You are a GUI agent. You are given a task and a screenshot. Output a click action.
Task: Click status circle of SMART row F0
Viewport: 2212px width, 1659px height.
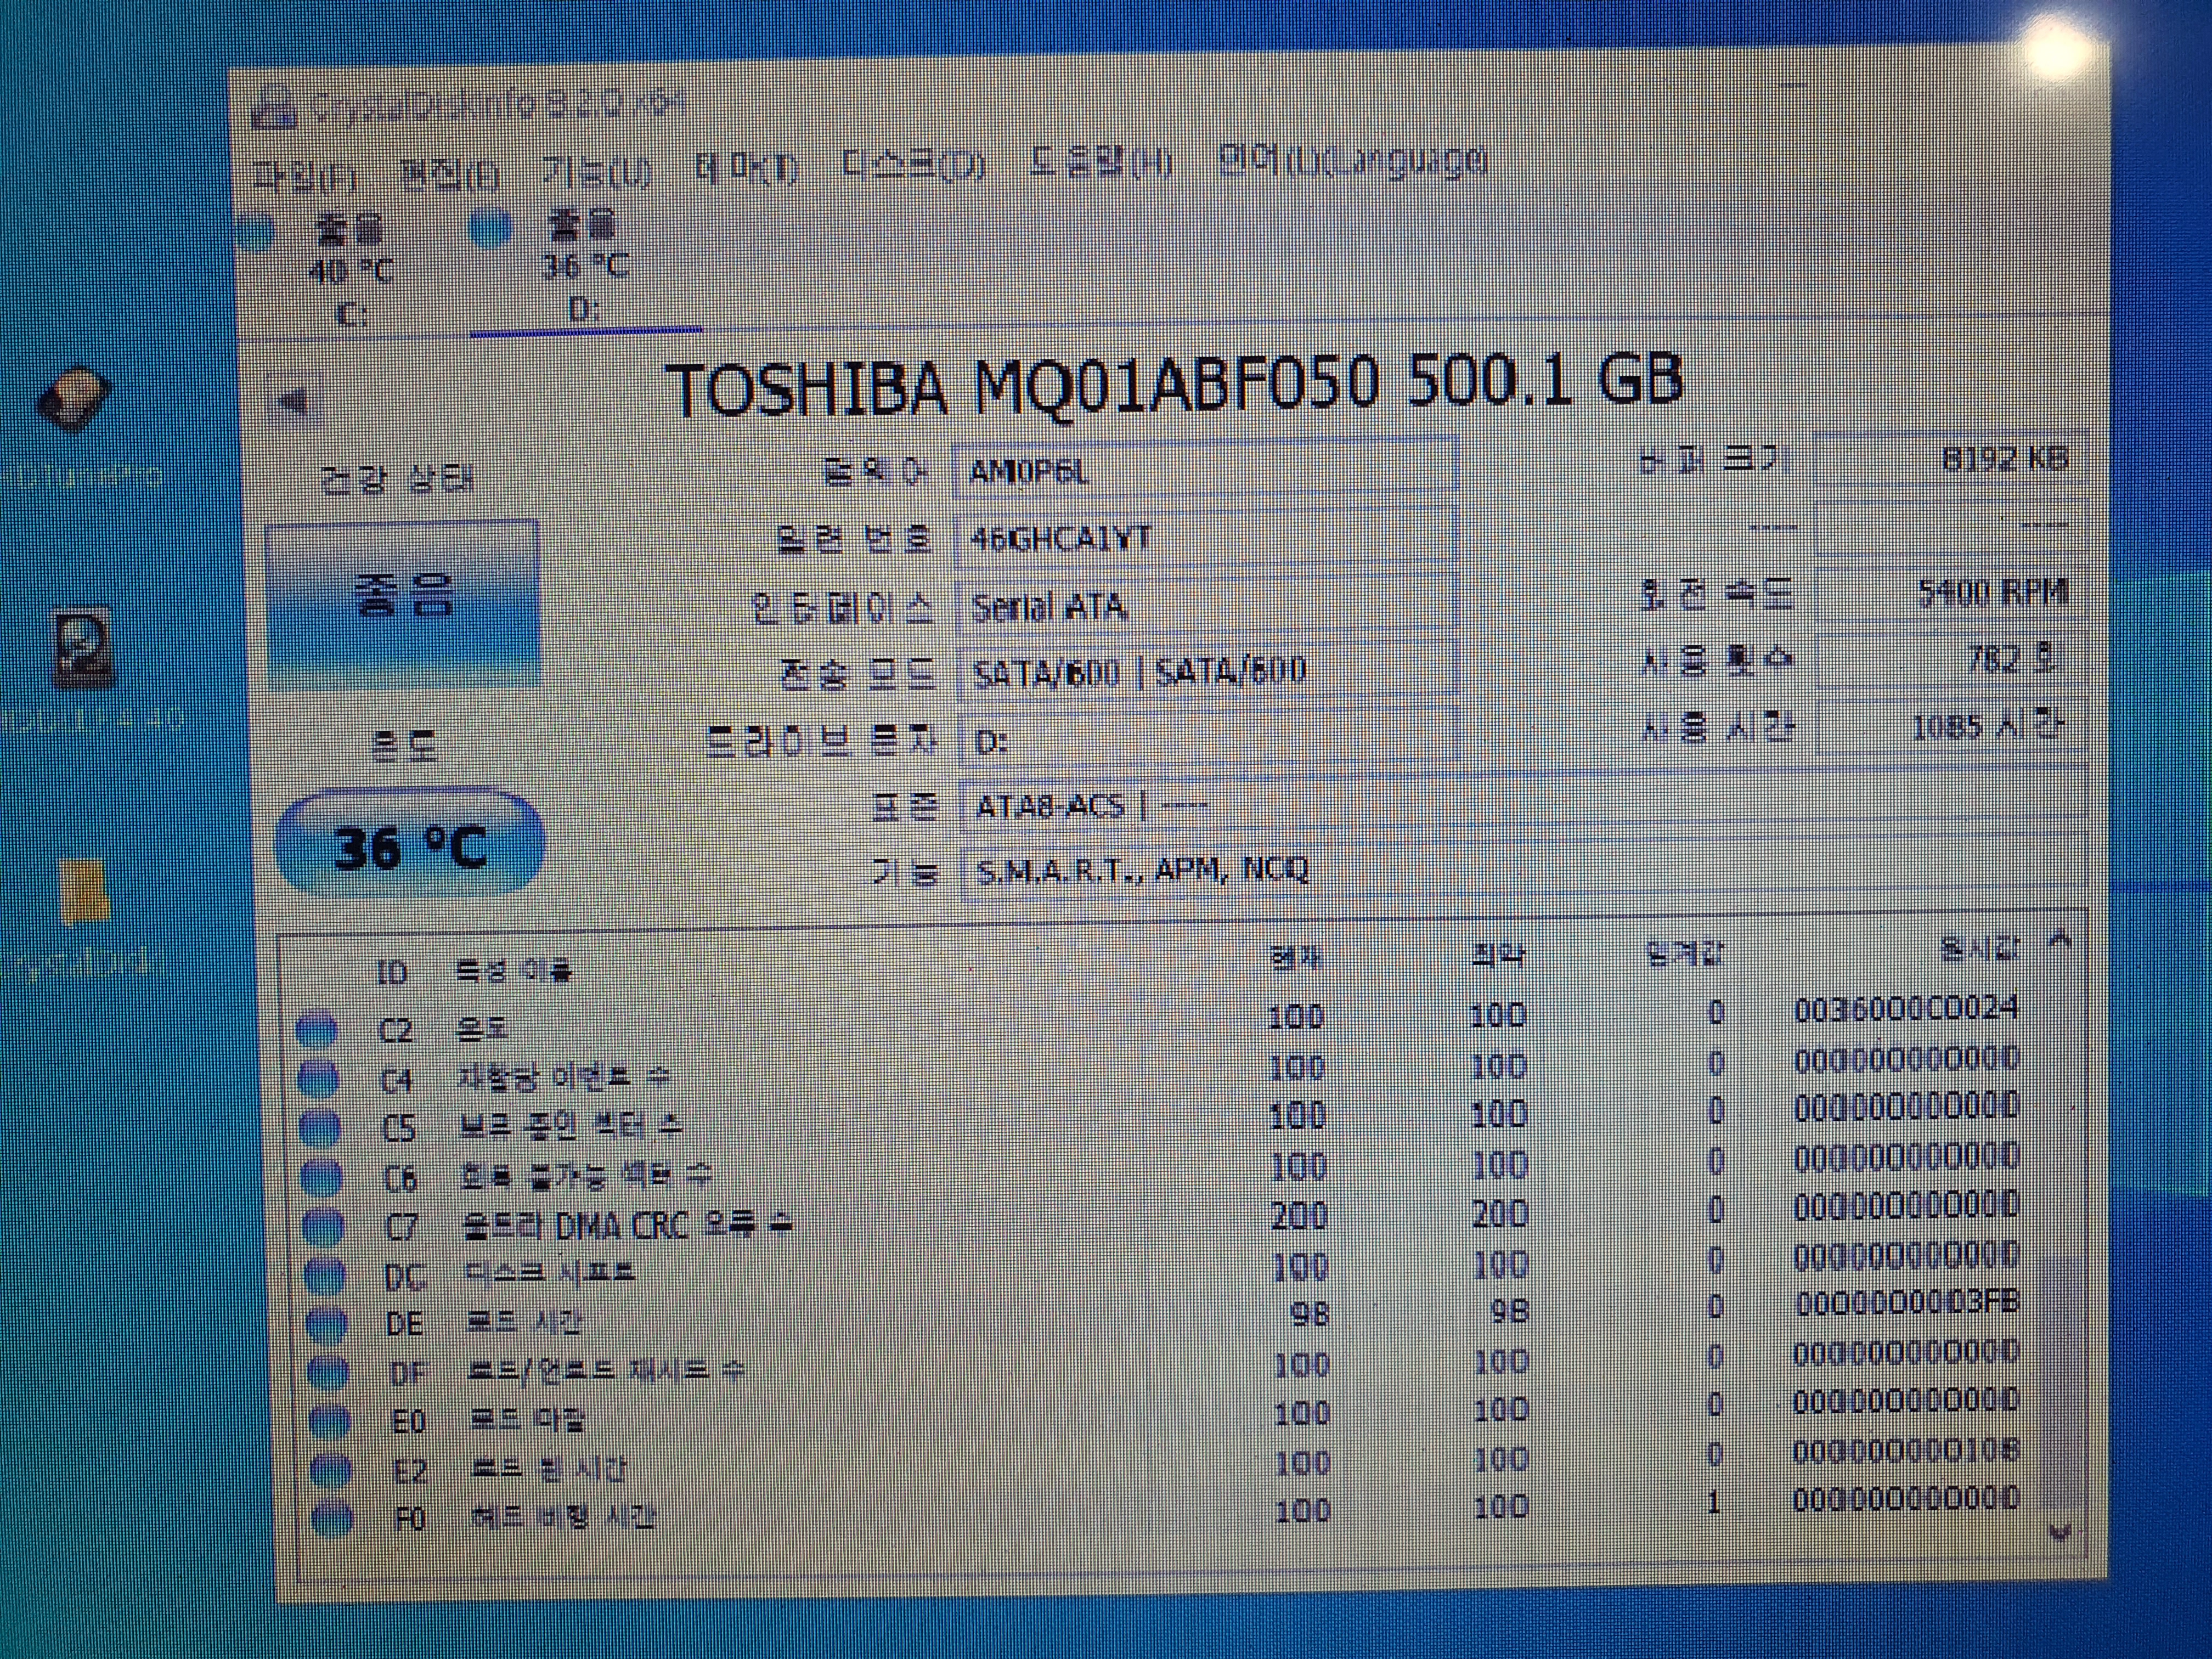(332, 1518)
